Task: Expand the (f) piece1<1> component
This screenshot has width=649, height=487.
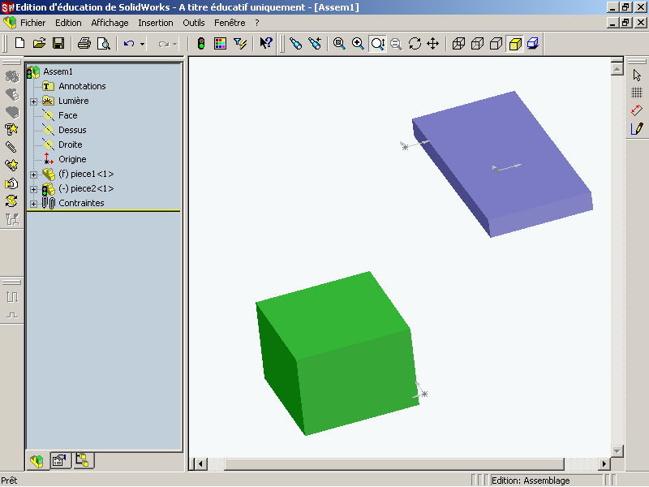Action: (34, 175)
